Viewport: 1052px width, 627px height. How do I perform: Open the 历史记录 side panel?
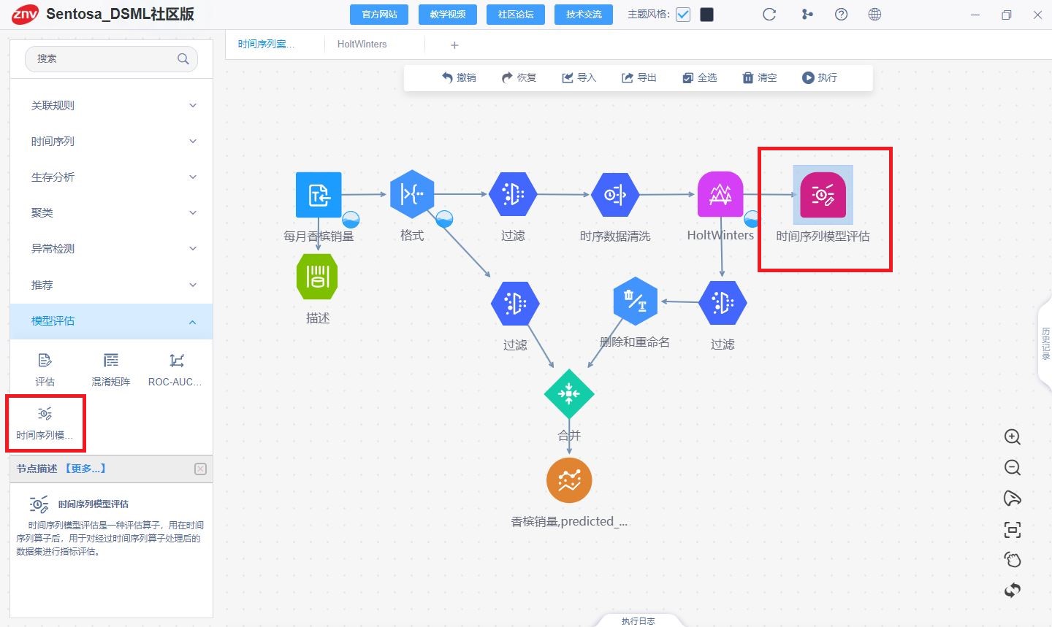click(x=1045, y=343)
